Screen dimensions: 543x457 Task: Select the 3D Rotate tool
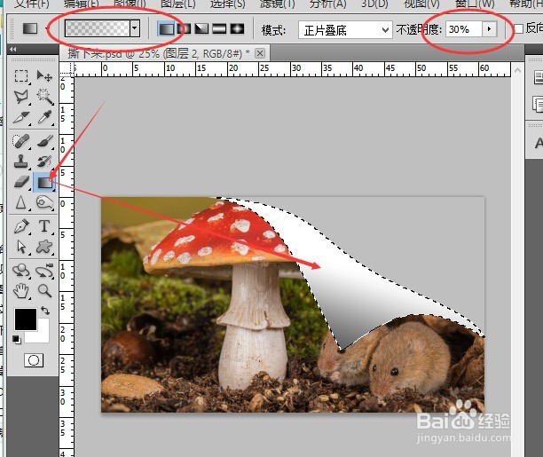click(x=21, y=271)
